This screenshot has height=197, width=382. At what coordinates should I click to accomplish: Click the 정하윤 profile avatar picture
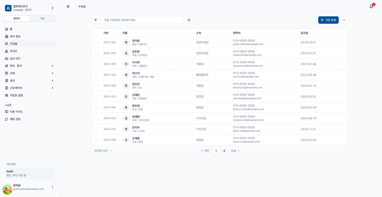[x=7, y=189]
